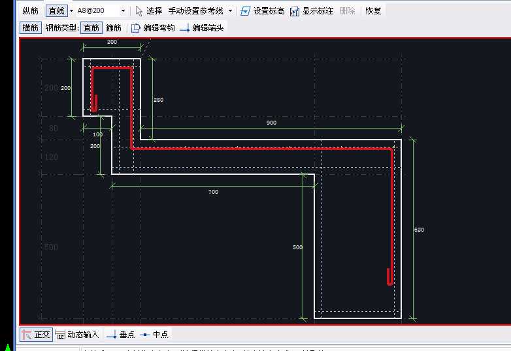
Task: Enable 垂点 perpendicular snap
Action: (x=121, y=335)
